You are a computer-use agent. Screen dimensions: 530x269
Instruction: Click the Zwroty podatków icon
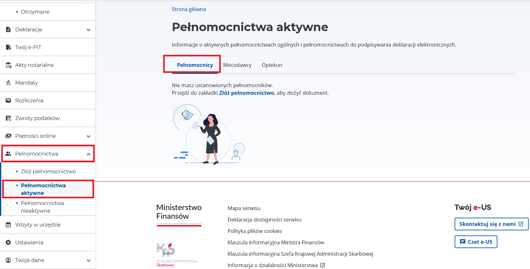(9, 118)
